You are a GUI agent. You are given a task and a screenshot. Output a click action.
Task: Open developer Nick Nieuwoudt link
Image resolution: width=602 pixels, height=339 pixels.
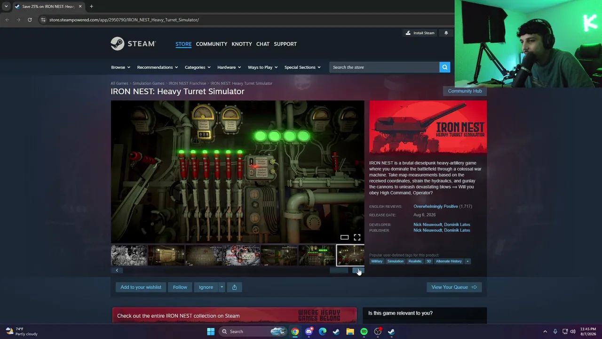tap(427, 225)
